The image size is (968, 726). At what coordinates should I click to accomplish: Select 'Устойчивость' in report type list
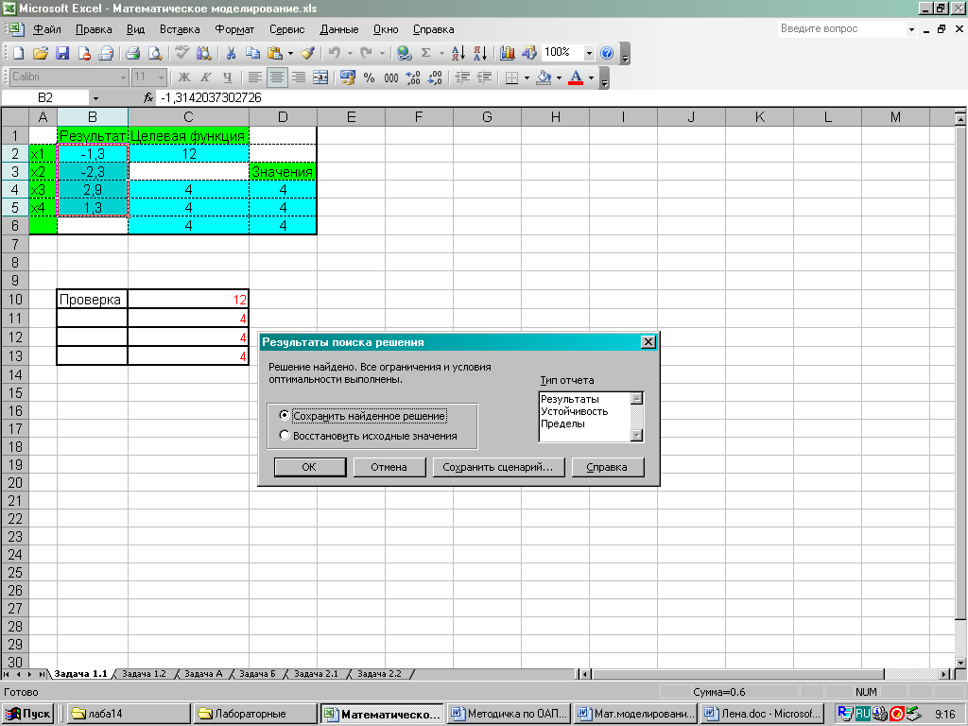click(574, 411)
